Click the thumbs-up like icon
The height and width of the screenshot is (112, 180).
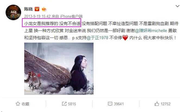[157, 104]
